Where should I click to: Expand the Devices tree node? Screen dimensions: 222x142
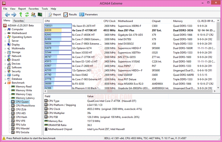(x=5, y=64)
